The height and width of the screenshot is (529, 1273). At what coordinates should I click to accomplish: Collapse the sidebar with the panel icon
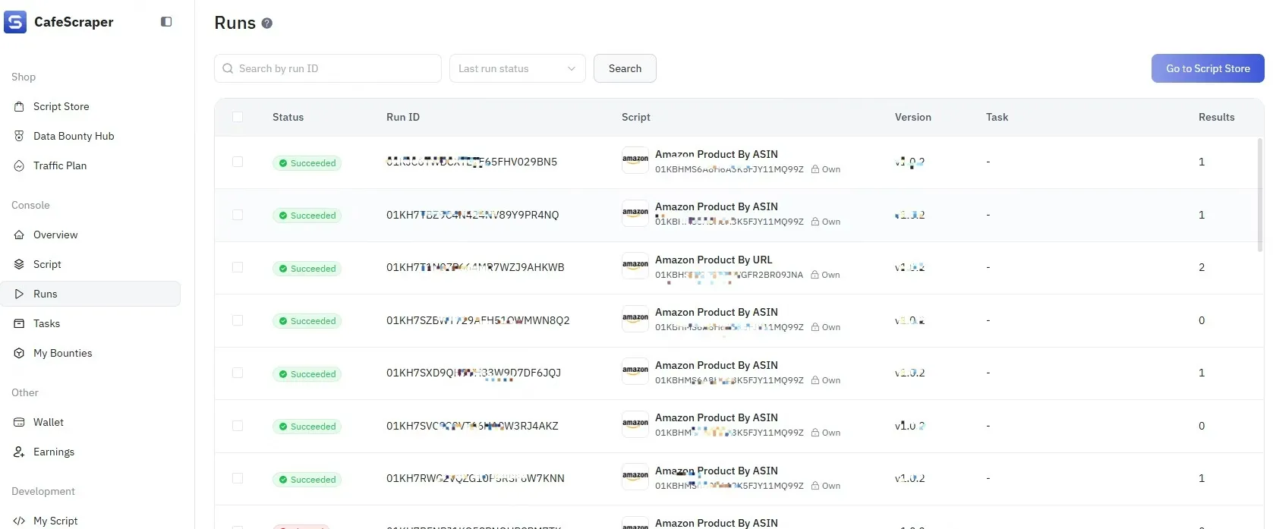(x=166, y=22)
